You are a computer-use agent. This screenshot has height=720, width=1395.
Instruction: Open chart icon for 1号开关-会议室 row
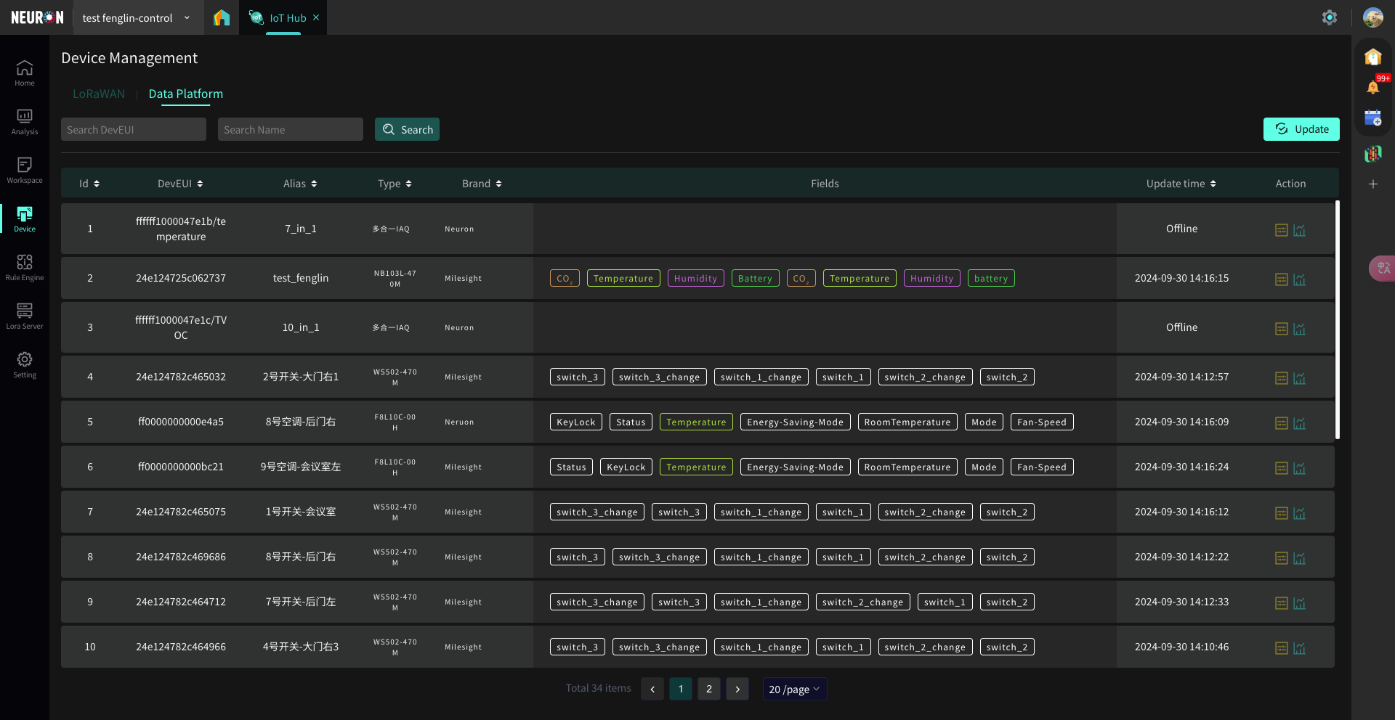(1300, 513)
